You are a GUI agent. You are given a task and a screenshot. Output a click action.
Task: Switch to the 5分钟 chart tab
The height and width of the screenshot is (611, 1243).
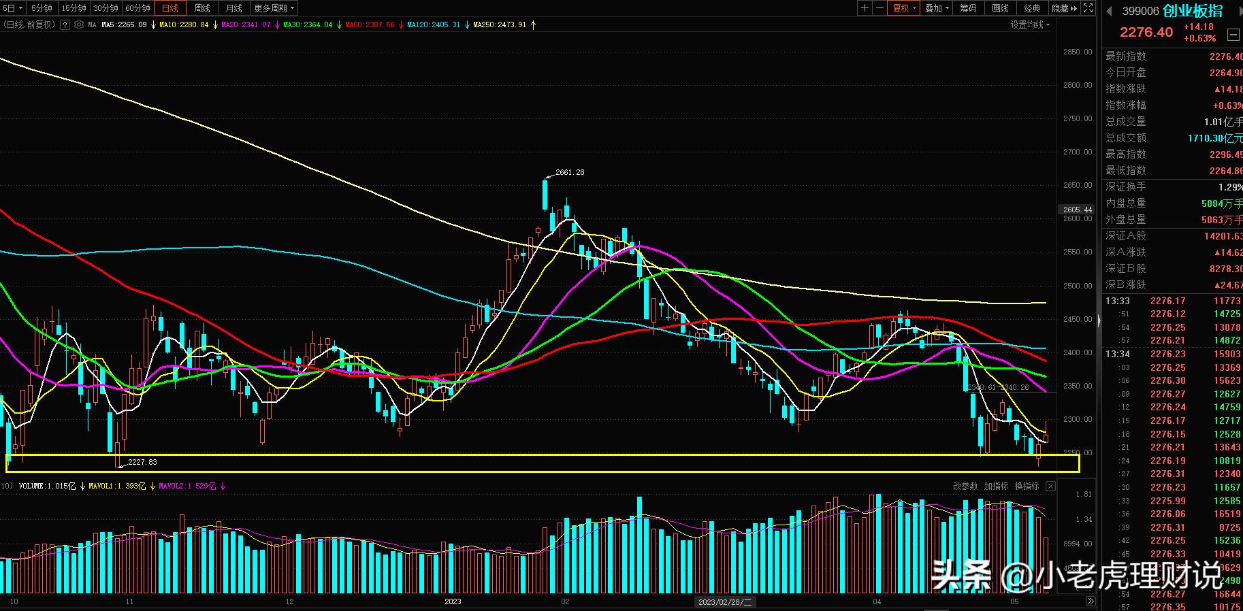coord(42,8)
